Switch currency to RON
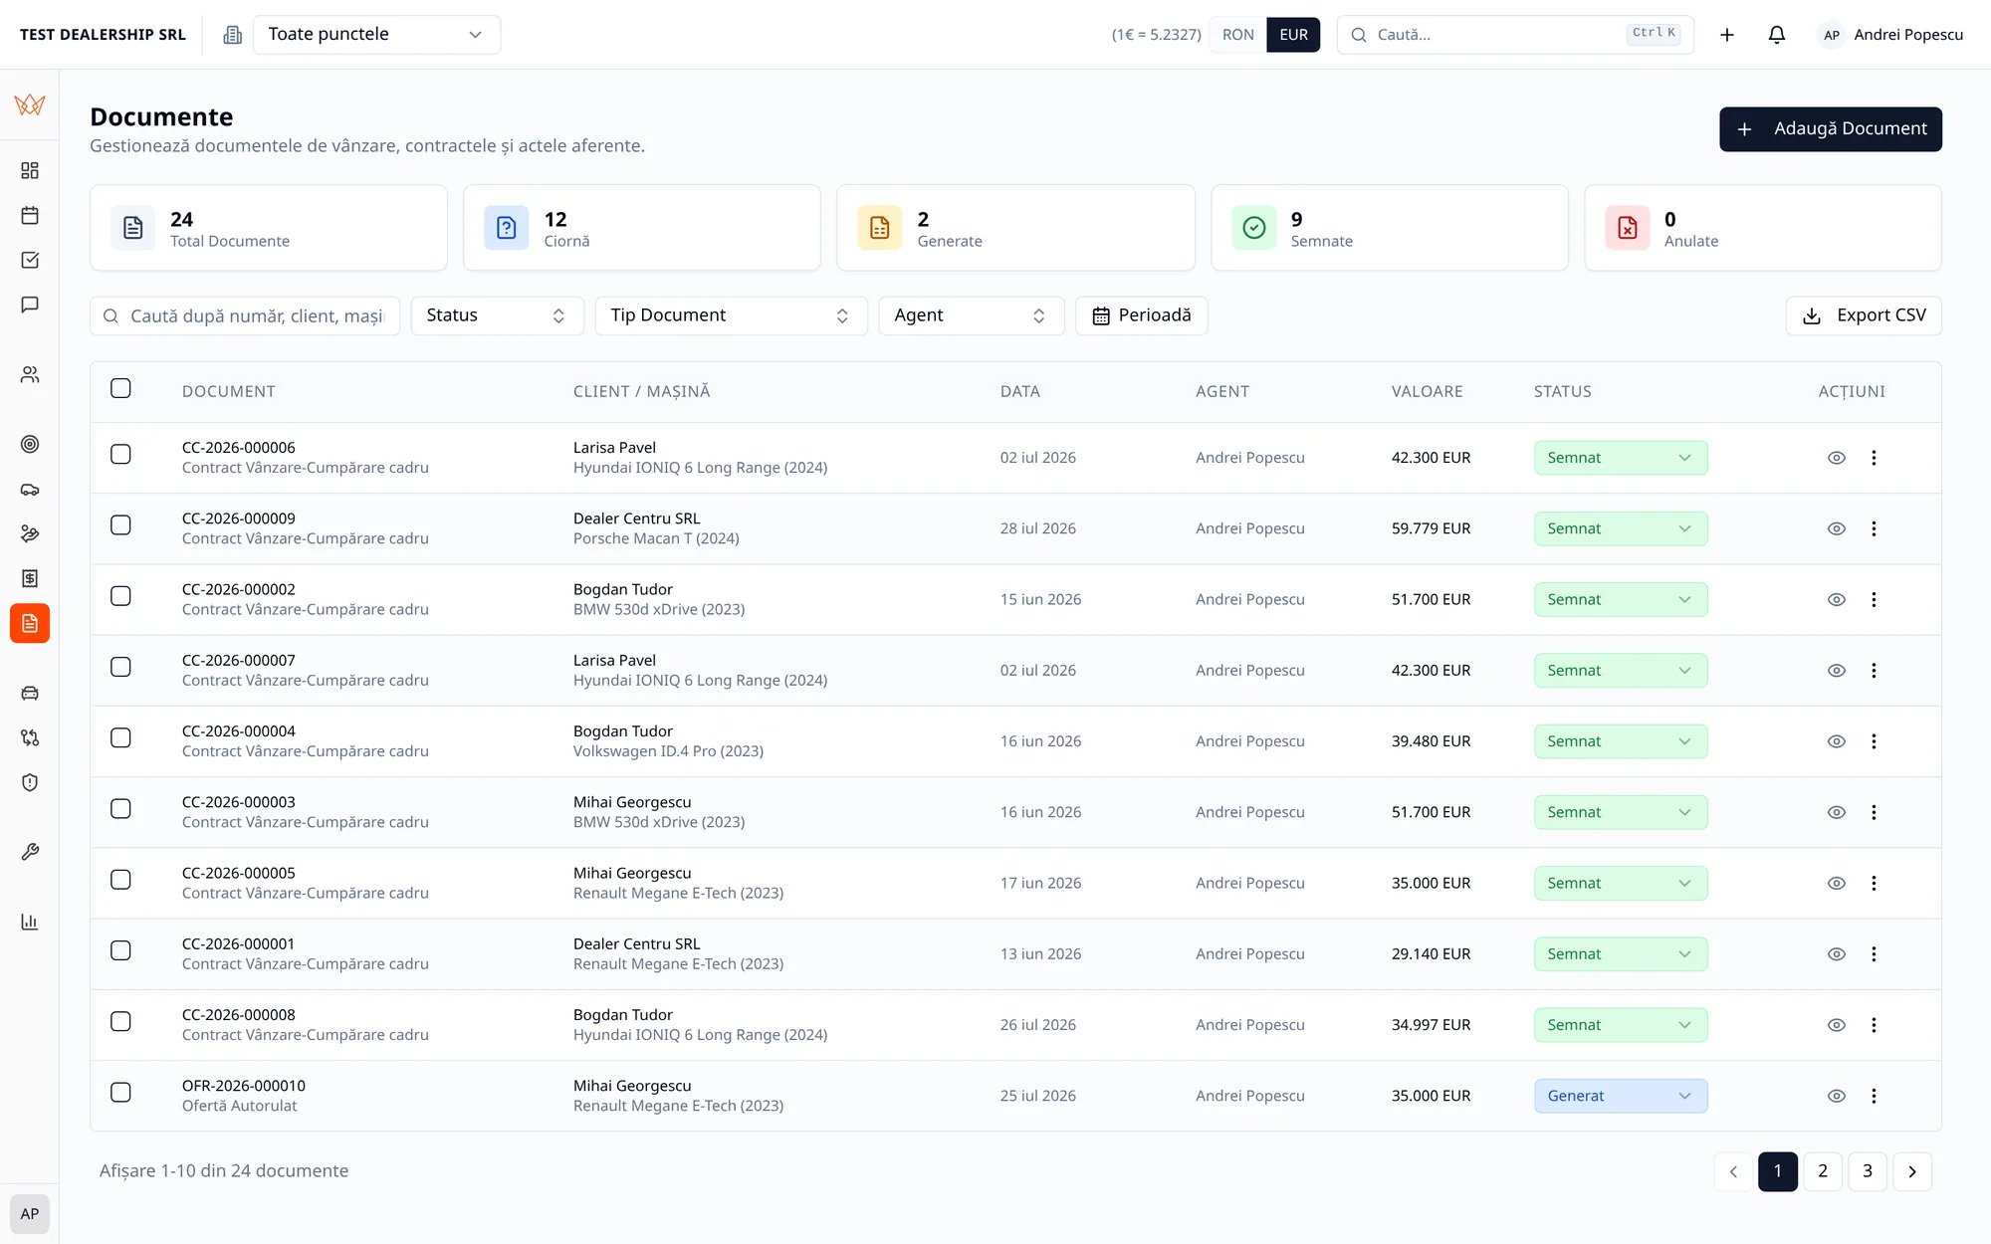The image size is (1991, 1244). click(1237, 35)
